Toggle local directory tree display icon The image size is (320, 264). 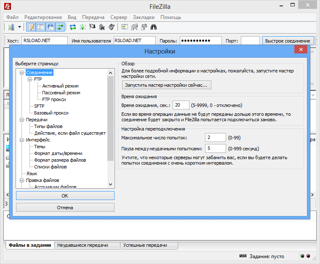(41, 27)
